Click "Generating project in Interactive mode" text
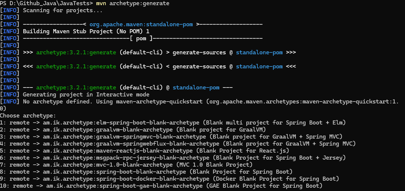This screenshot has width=405, height=191. point(88,95)
